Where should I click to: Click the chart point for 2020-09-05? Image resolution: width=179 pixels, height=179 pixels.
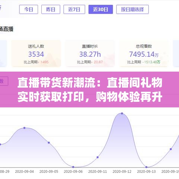(49, 142)
